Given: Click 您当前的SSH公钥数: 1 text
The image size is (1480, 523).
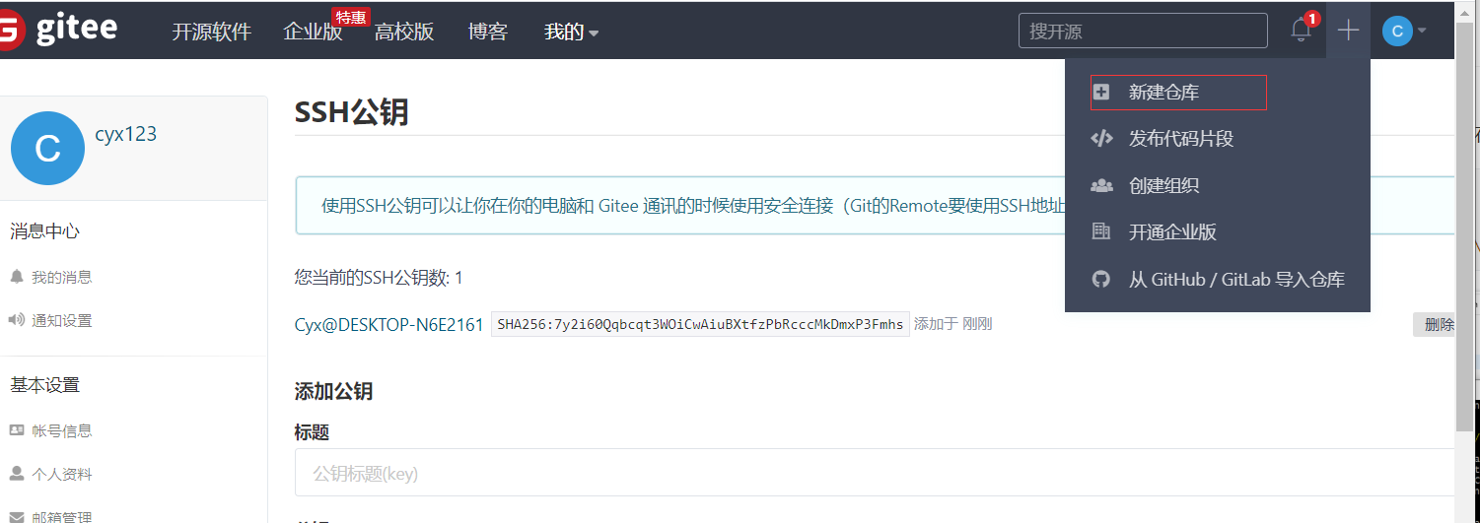Looking at the screenshot, I should point(379,278).
